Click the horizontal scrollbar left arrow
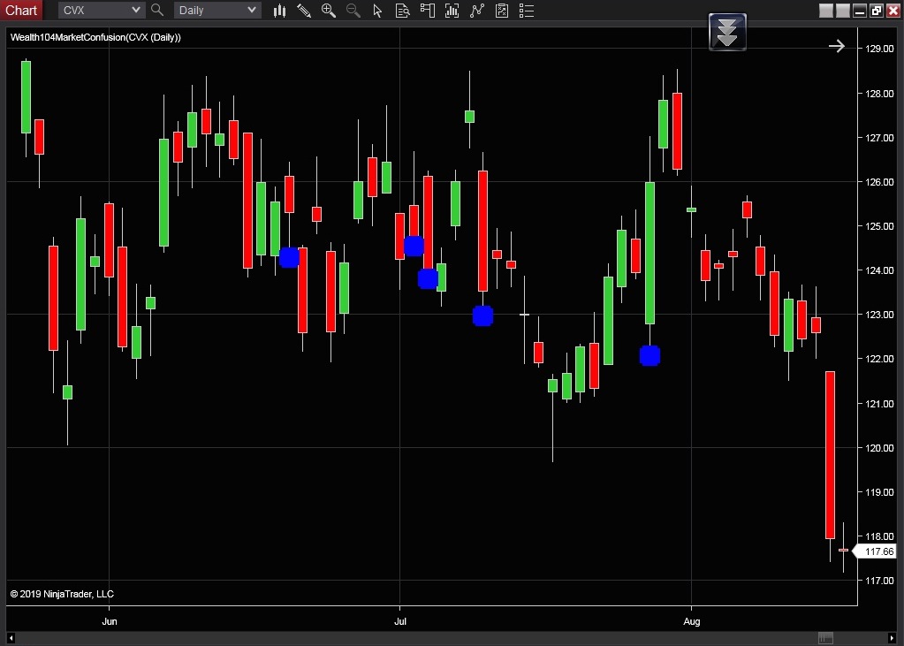 11,638
